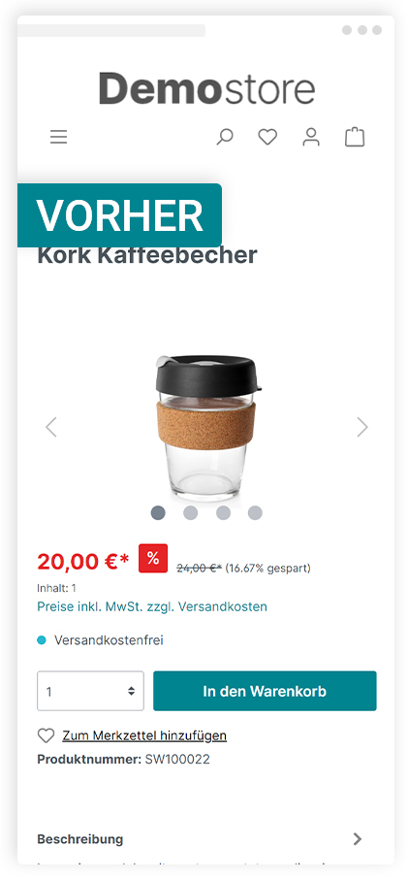Open the quantity dropdown selector
Image resolution: width=408 pixels, height=880 pixels.
91,691
